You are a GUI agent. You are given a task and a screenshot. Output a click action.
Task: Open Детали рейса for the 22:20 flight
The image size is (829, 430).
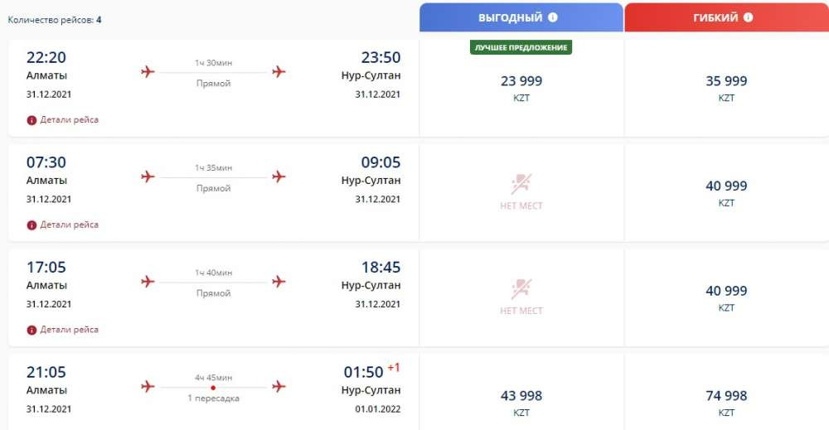pos(70,120)
